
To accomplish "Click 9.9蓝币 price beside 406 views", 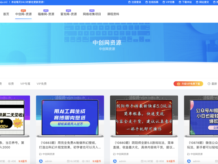I will coord(23,161).
